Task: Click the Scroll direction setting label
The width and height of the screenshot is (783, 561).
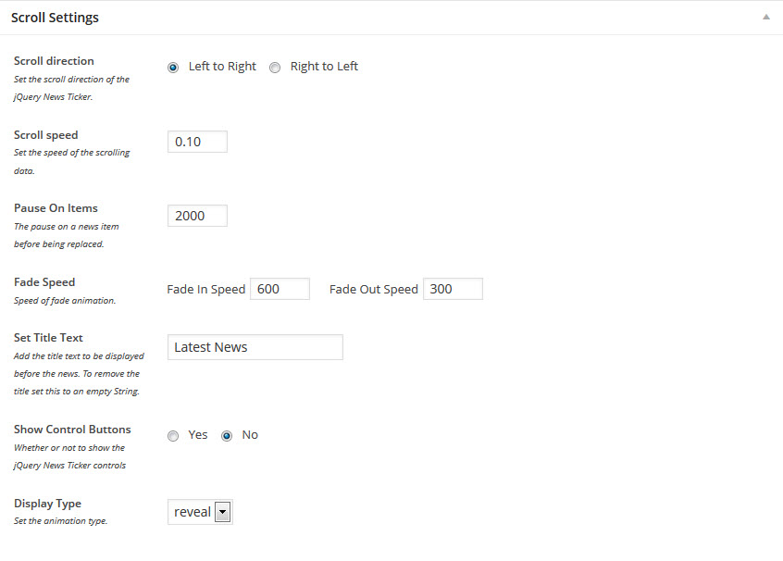Action: 53,61
